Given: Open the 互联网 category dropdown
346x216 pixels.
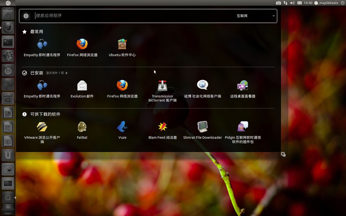Looking at the screenshot, I should [x=255, y=16].
